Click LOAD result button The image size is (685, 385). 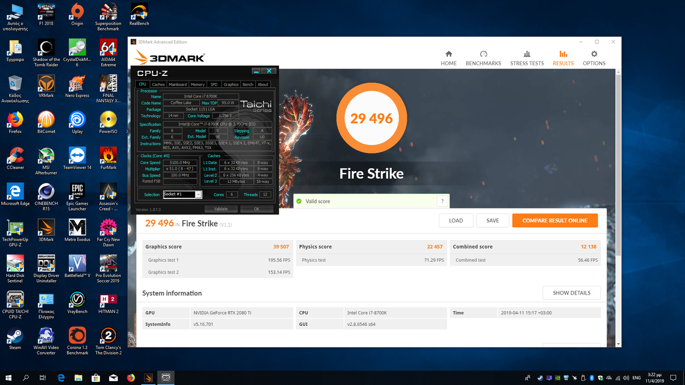click(x=456, y=220)
